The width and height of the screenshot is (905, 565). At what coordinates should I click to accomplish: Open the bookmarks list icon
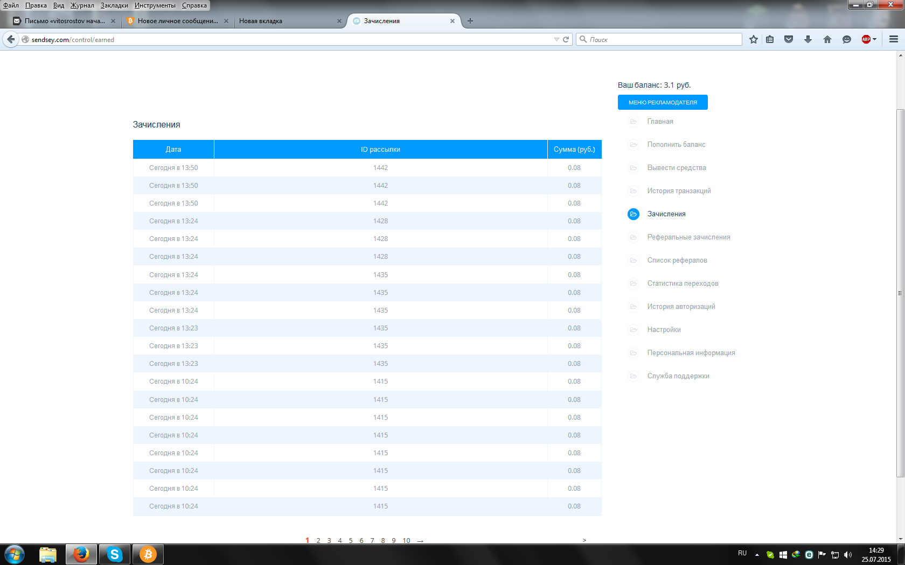tap(770, 39)
